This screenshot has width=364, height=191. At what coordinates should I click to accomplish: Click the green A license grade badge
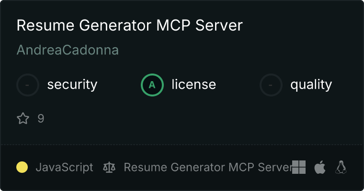click(x=152, y=85)
